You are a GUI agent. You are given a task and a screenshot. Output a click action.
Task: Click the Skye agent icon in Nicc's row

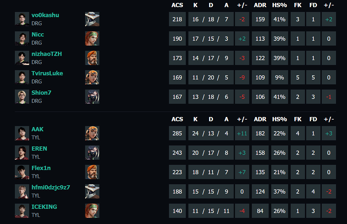click(92, 38)
